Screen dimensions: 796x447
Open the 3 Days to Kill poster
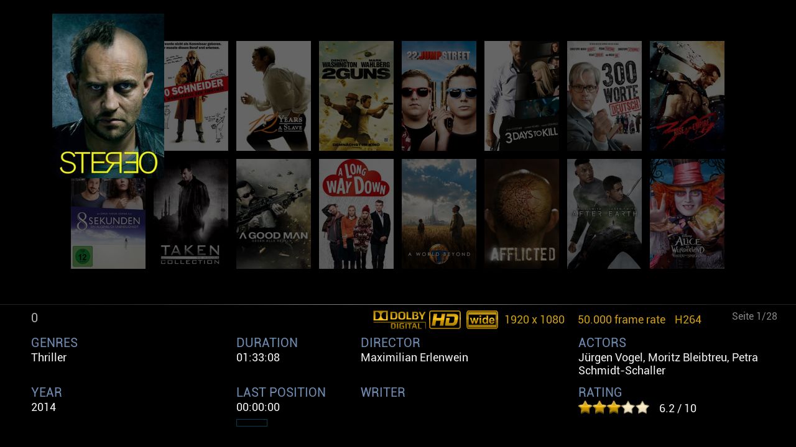coord(522,96)
